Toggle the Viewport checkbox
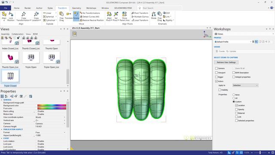The width and height of the screenshot is (275, 155). click(x=216, y=73)
